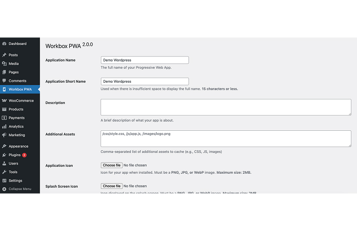Screen dimensions: 357x231
Task: Click the Dashboard gauge icon
Action: 4,43
